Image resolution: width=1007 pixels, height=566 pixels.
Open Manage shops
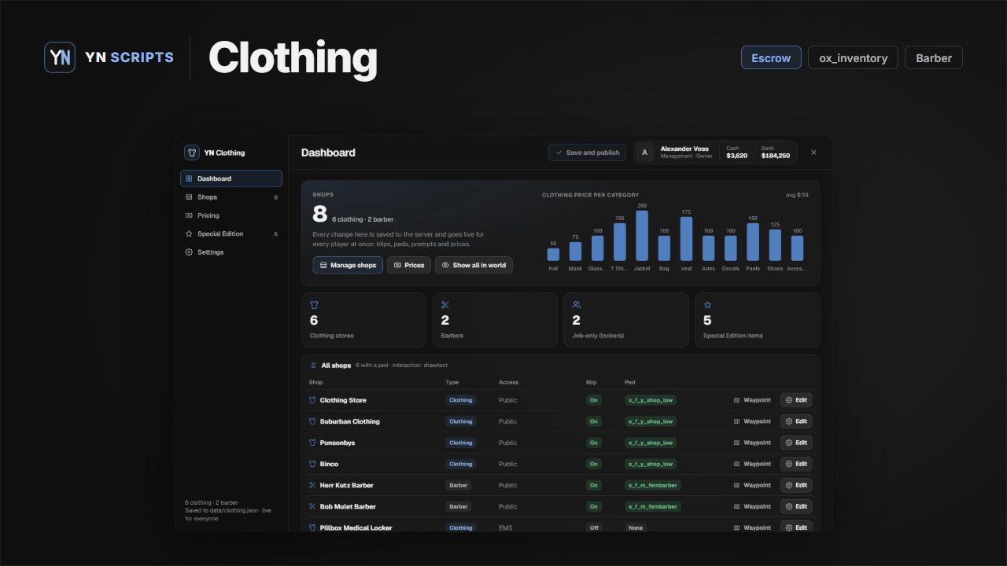pyautogui.click(x=348, y=265)
